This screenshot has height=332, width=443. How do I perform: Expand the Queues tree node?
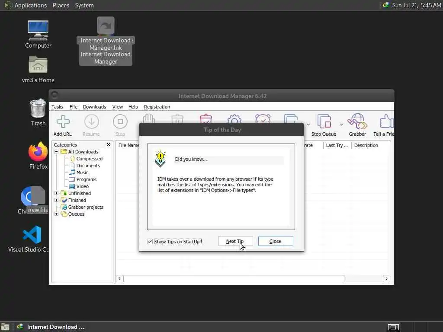[57, 214]
